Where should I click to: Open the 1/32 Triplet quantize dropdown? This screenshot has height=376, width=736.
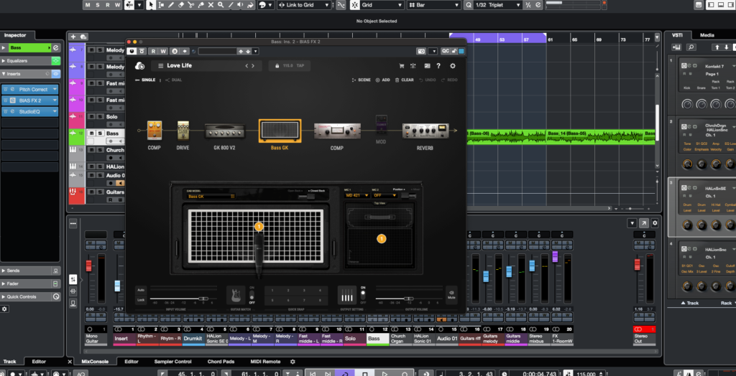(495, 5)
